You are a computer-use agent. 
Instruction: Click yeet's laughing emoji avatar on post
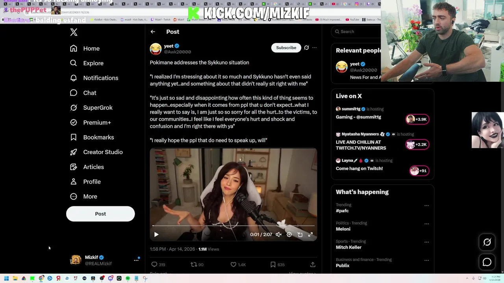(x=156, y=49)
